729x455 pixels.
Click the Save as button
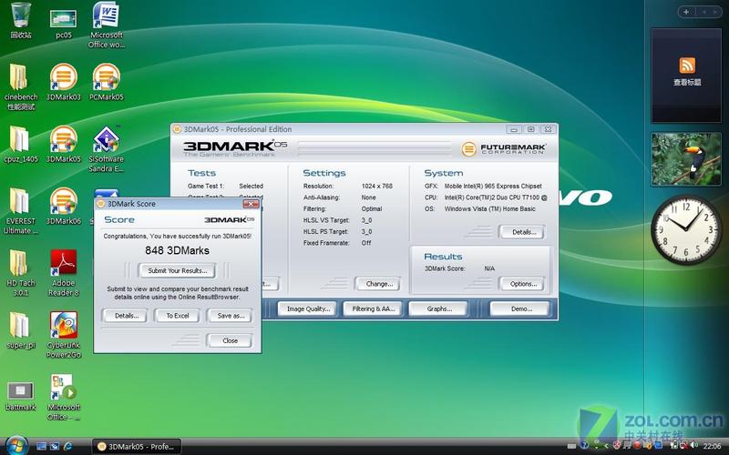click(231, 316)
